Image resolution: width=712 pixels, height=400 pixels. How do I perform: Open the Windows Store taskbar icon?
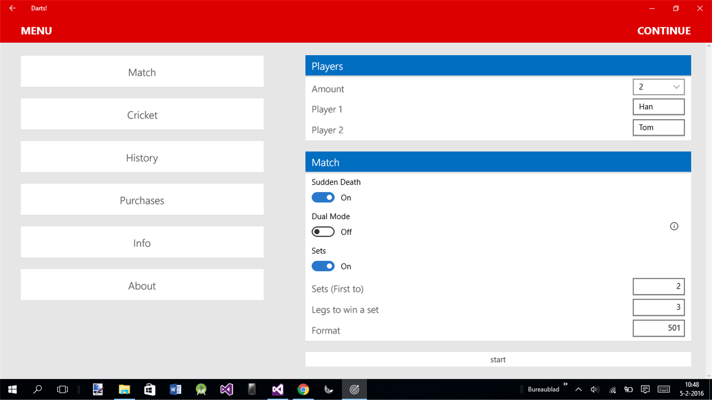pyautogui.click(x=149, y=390)
